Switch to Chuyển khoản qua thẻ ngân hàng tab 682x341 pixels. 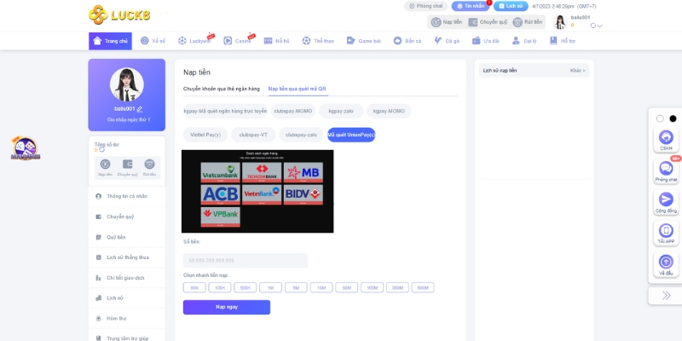click(x=222, y=89)
